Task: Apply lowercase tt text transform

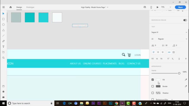Action: [x=157, y=59]
